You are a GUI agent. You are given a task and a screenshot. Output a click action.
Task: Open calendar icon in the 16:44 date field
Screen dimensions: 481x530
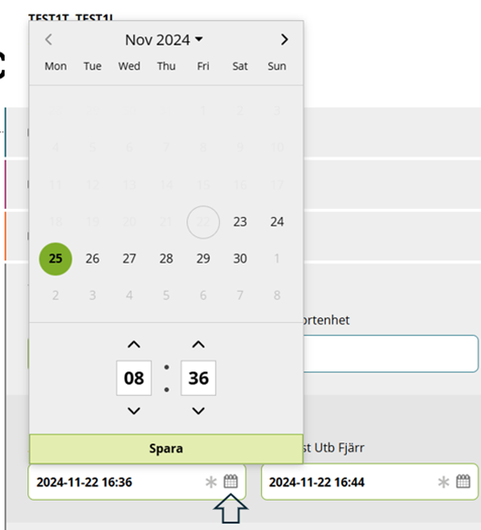coord(463,482)
